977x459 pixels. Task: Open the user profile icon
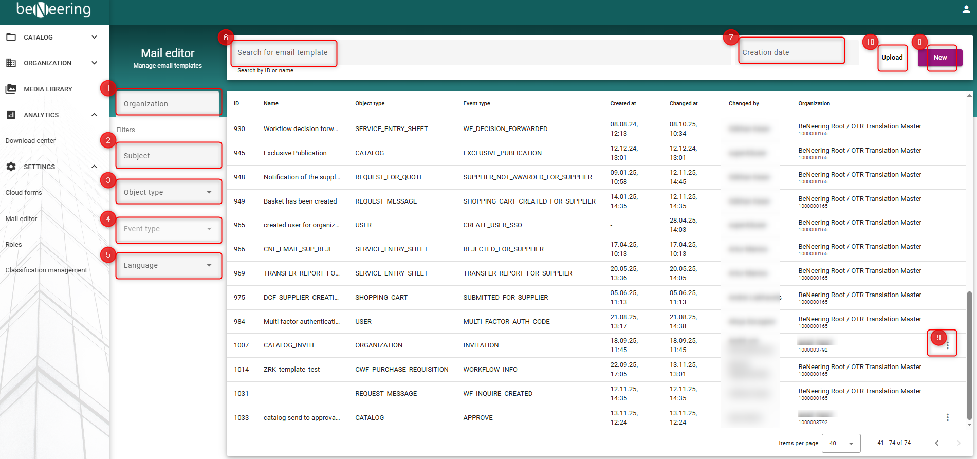(966, 9)
